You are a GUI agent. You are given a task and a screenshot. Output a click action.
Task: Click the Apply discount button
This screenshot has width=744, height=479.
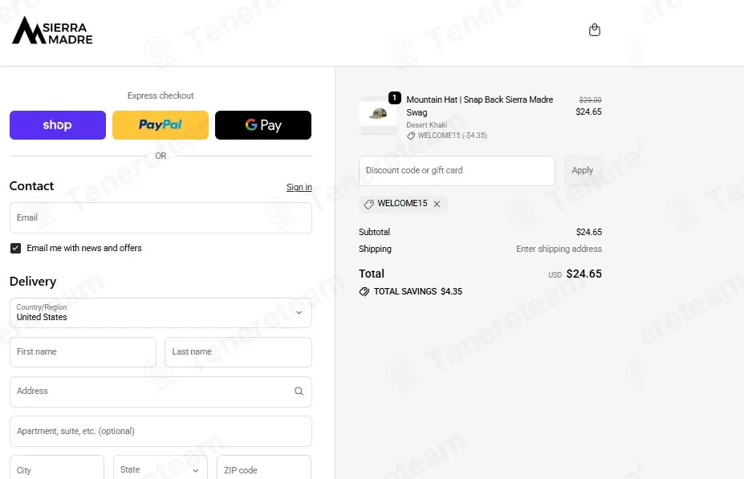(x=582, y=171)
